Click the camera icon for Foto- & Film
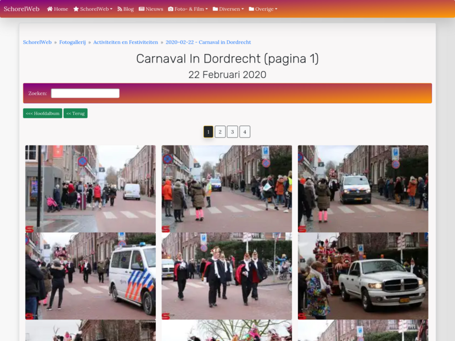The image size is (455, 341). coord(171,9)
